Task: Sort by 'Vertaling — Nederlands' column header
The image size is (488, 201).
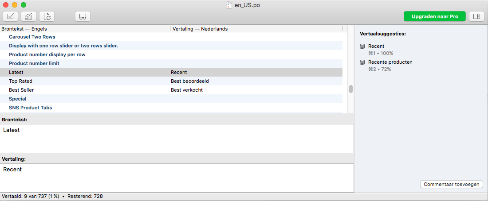Action: (x=255, y=29)
